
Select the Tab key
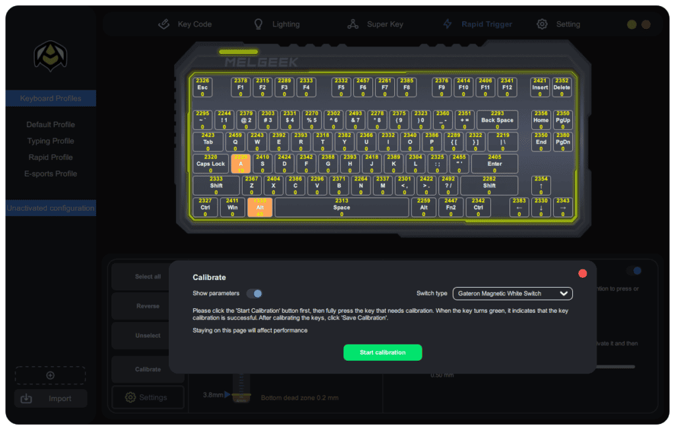coord(208,142)
